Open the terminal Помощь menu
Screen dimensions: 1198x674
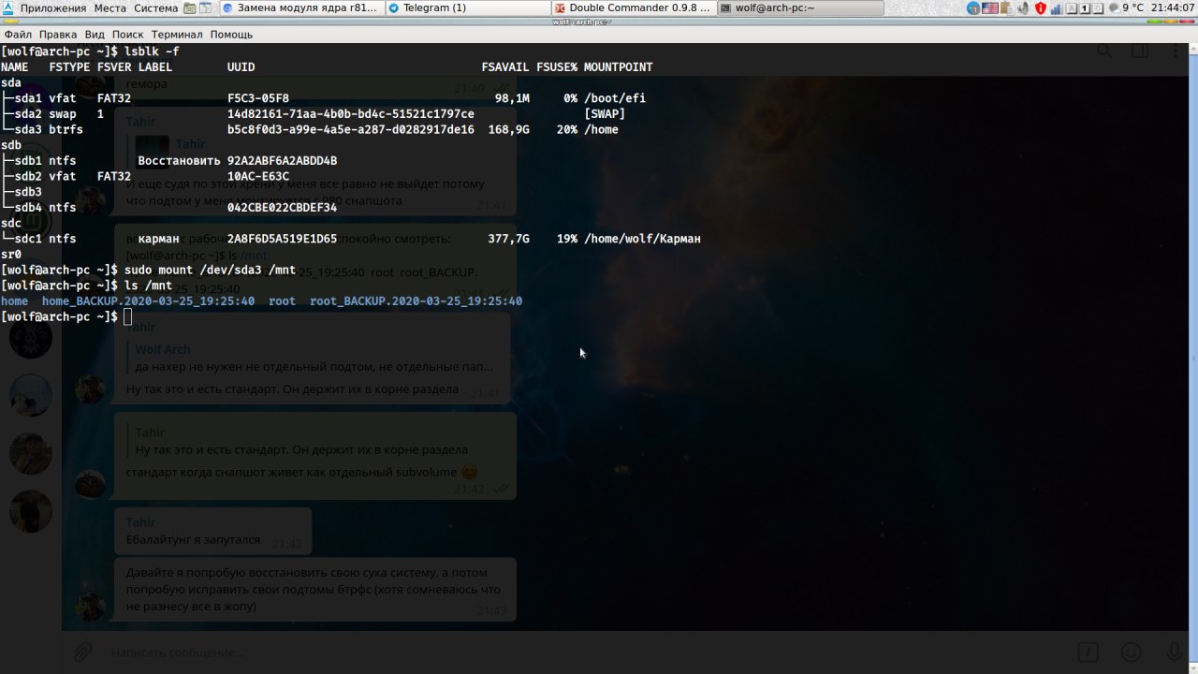(231, 34)
